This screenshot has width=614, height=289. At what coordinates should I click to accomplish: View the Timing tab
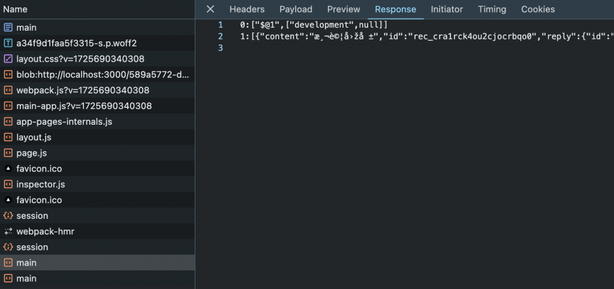[492, 10]
